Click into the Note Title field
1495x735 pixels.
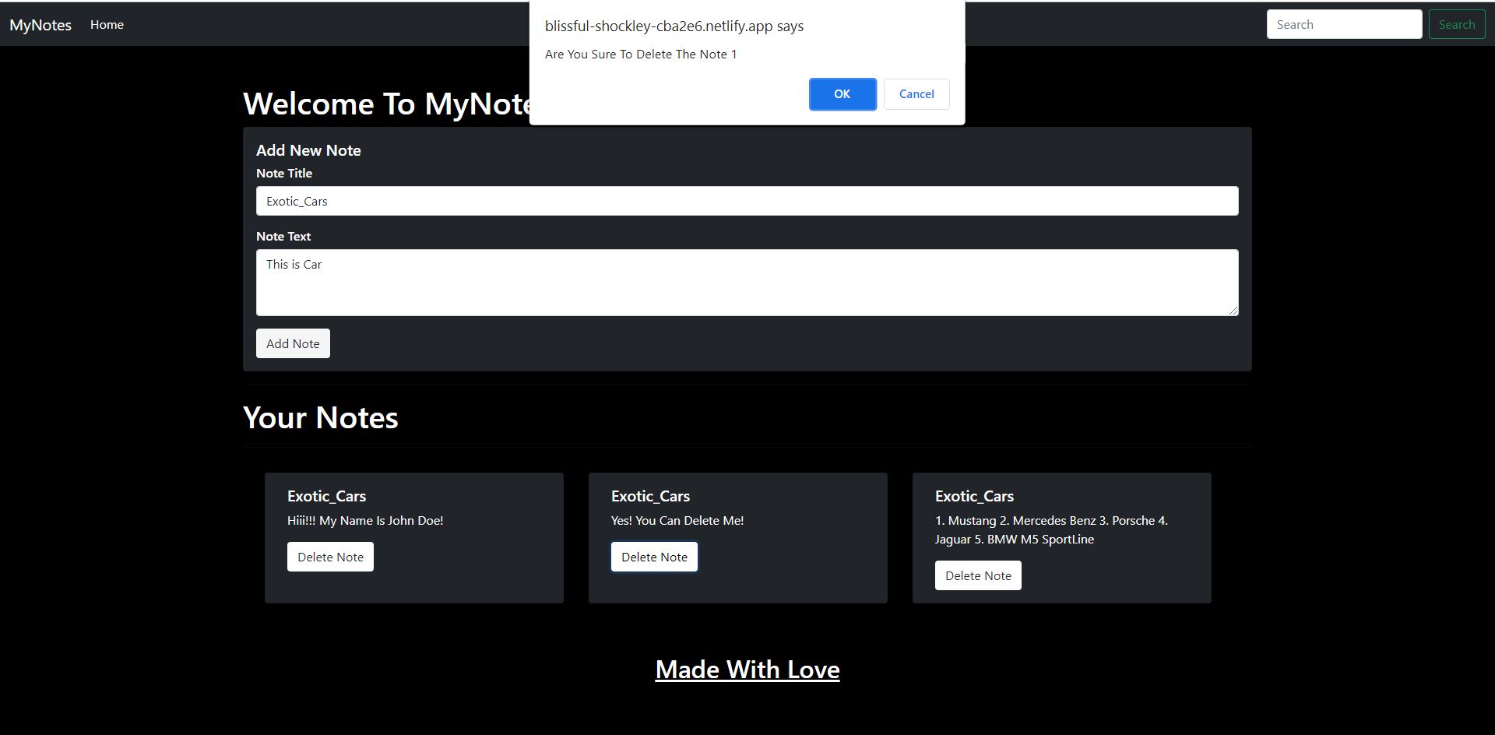pos(746,201)
